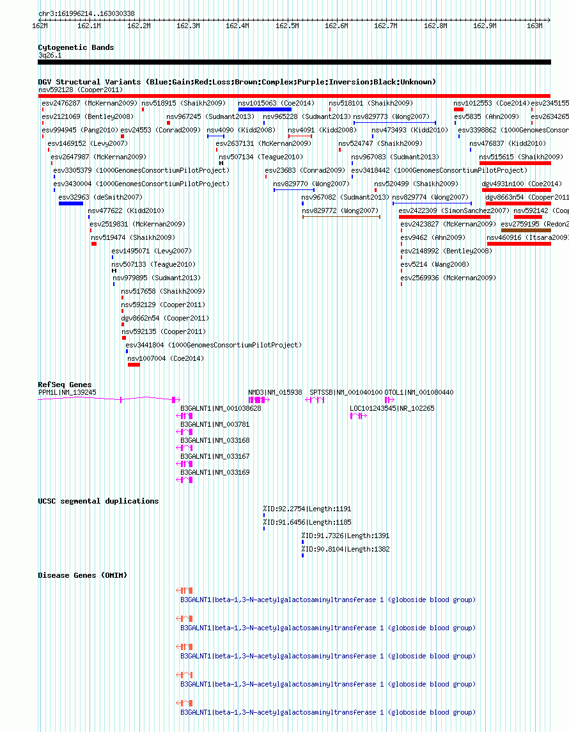Screen dimensions: 569x732
Task: Click nsv460916 (Itsara2009) label
Action: (527, 237)
